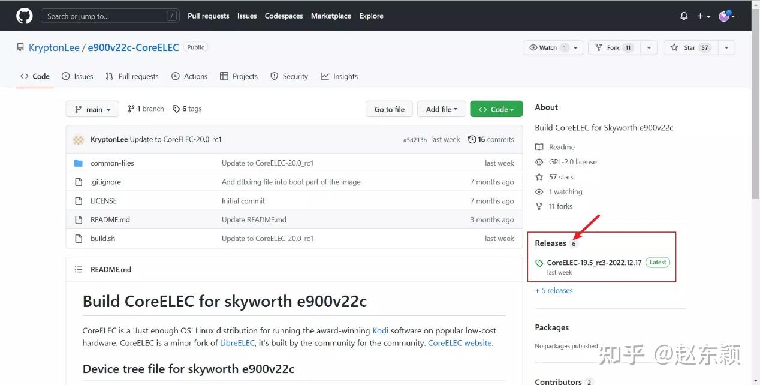Click the GitHub Octocat logo

(x=25, y=16)
